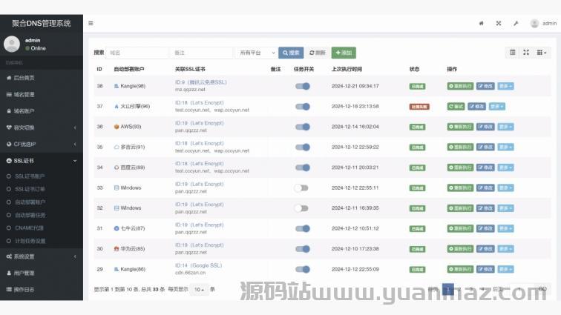
Task: Click 'test.cccyun.net' domain text in row 37
Action: [192, 110]
